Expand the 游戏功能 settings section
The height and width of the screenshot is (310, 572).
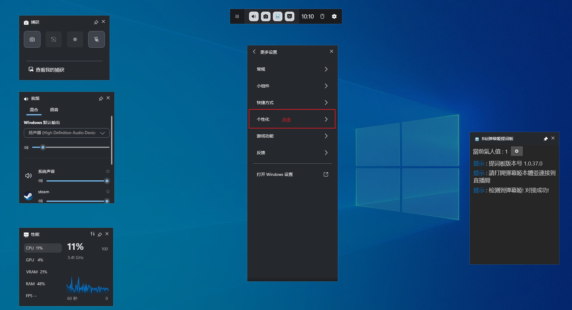(x=292, y=136)
